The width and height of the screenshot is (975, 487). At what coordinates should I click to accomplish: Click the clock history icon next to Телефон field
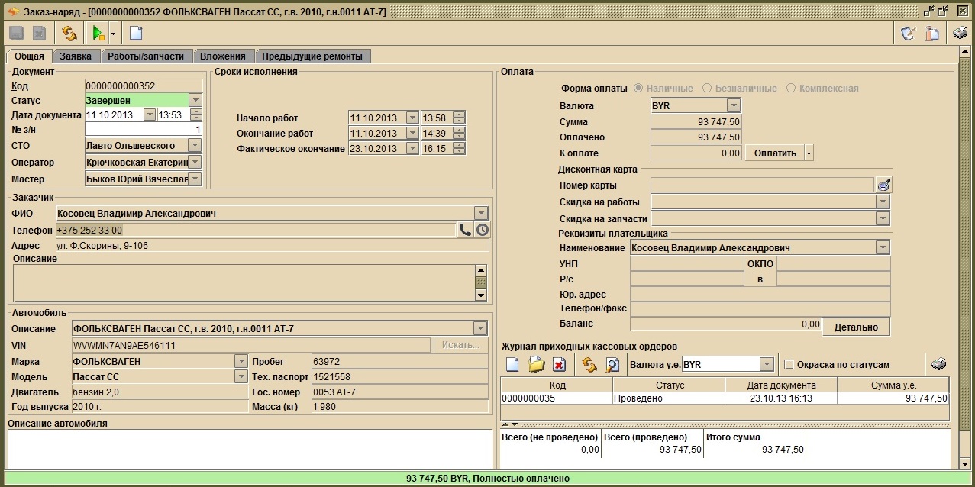pos(482,230)
